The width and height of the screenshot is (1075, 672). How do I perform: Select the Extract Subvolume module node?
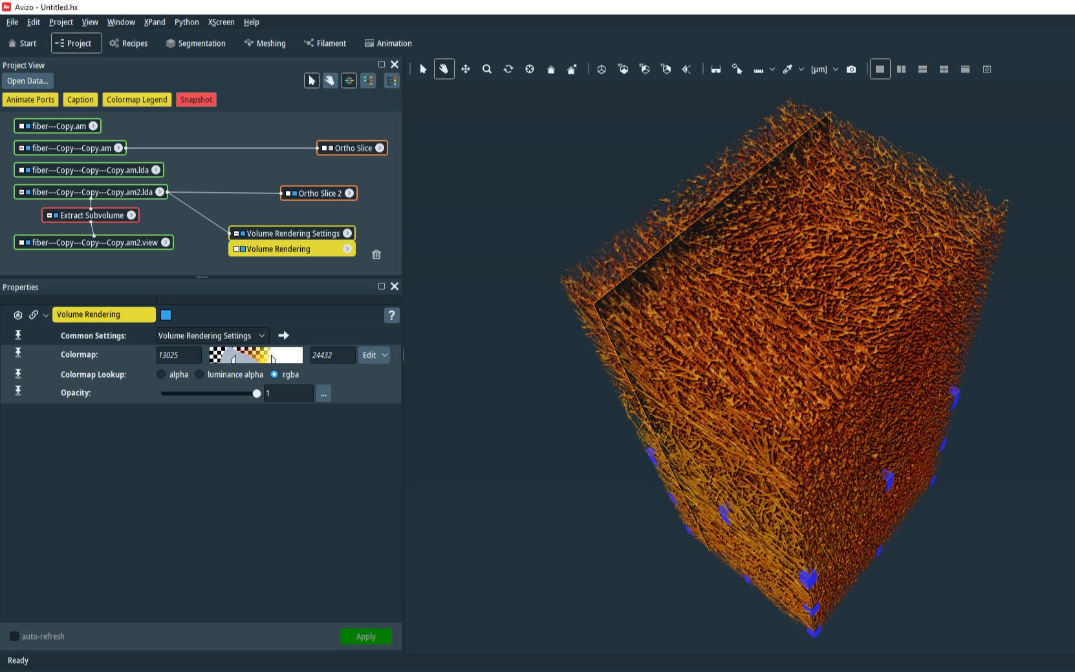click(91, 215)
